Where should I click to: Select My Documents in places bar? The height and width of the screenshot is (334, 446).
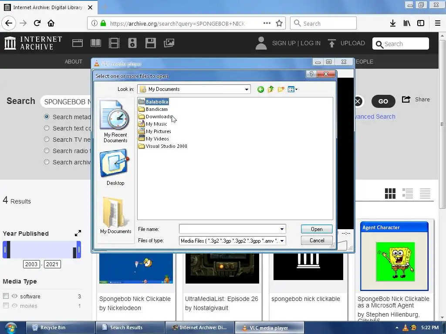[x=115, y=215]
